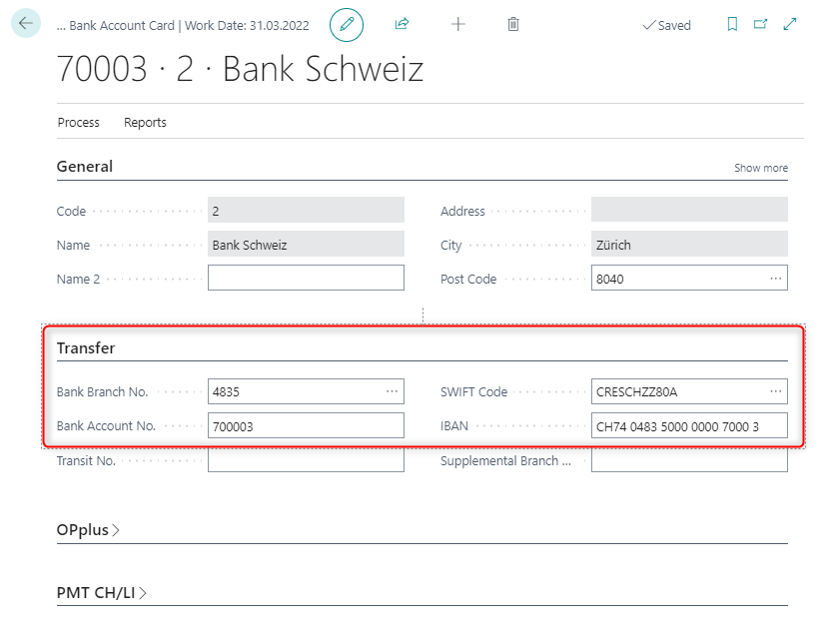Click the trash delete icon
The width and height of the screenshot is (830, 640).
click(x=513, y=24)
